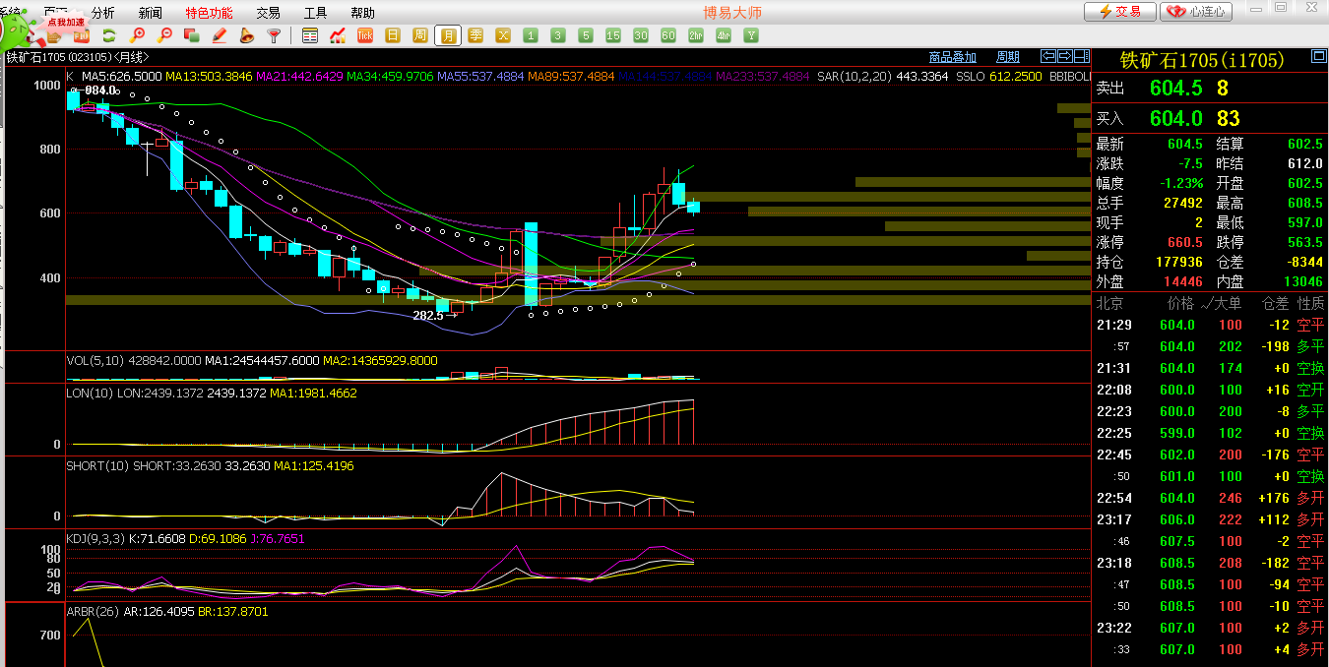Click the 价格 column header

1180,303
